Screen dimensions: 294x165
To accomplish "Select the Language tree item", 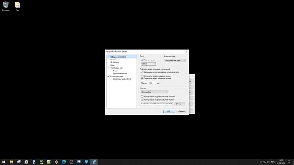I will [x=112, y=65].
